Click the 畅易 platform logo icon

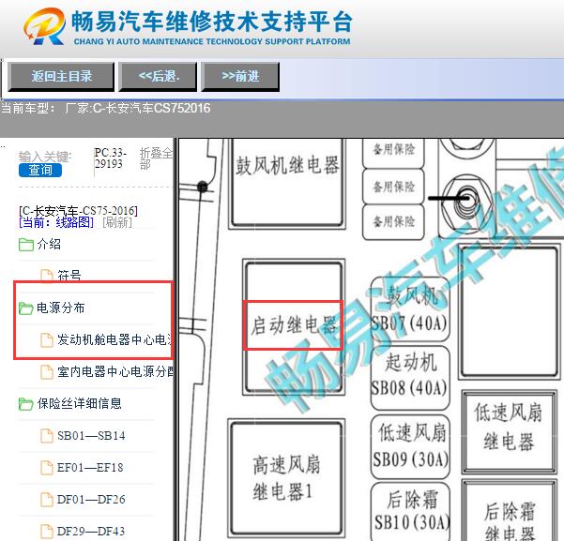(44, 26)
